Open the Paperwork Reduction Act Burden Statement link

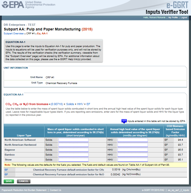[x=24, y=190]
